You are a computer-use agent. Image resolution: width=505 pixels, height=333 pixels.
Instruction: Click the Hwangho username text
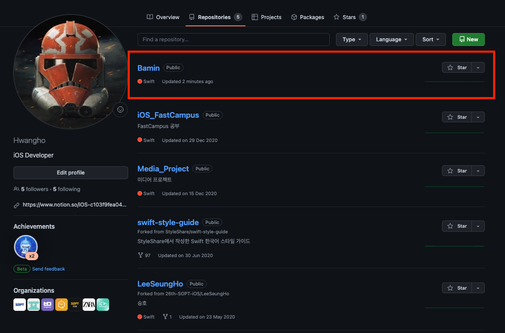[x=29, y=140]
